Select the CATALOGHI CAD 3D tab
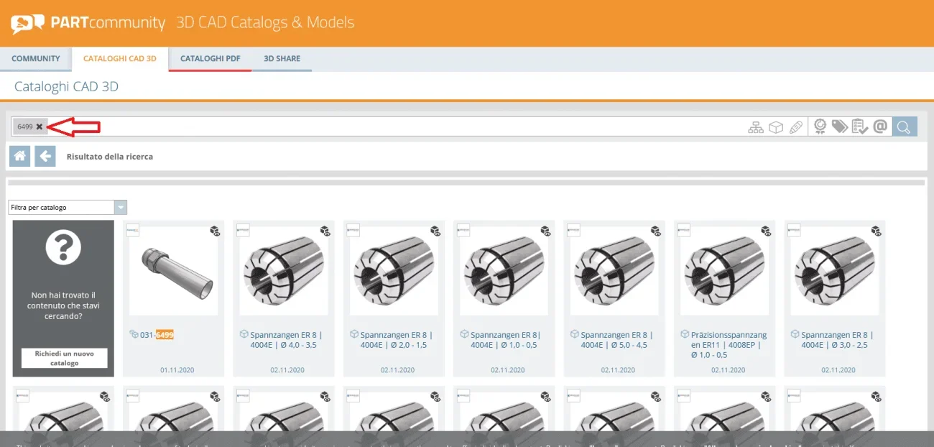 (x=120, y=59)
